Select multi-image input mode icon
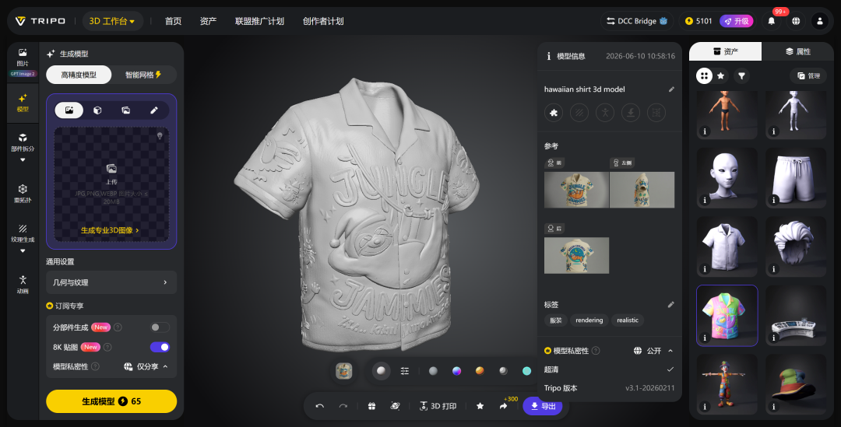Screen dimensions: 841x427 [125, 110]
